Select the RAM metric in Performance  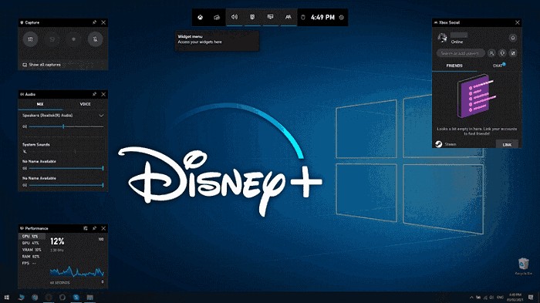click(x=32, y=257)
